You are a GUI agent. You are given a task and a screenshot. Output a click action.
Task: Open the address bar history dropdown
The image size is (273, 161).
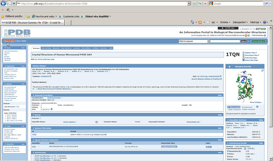pos(189,3)
